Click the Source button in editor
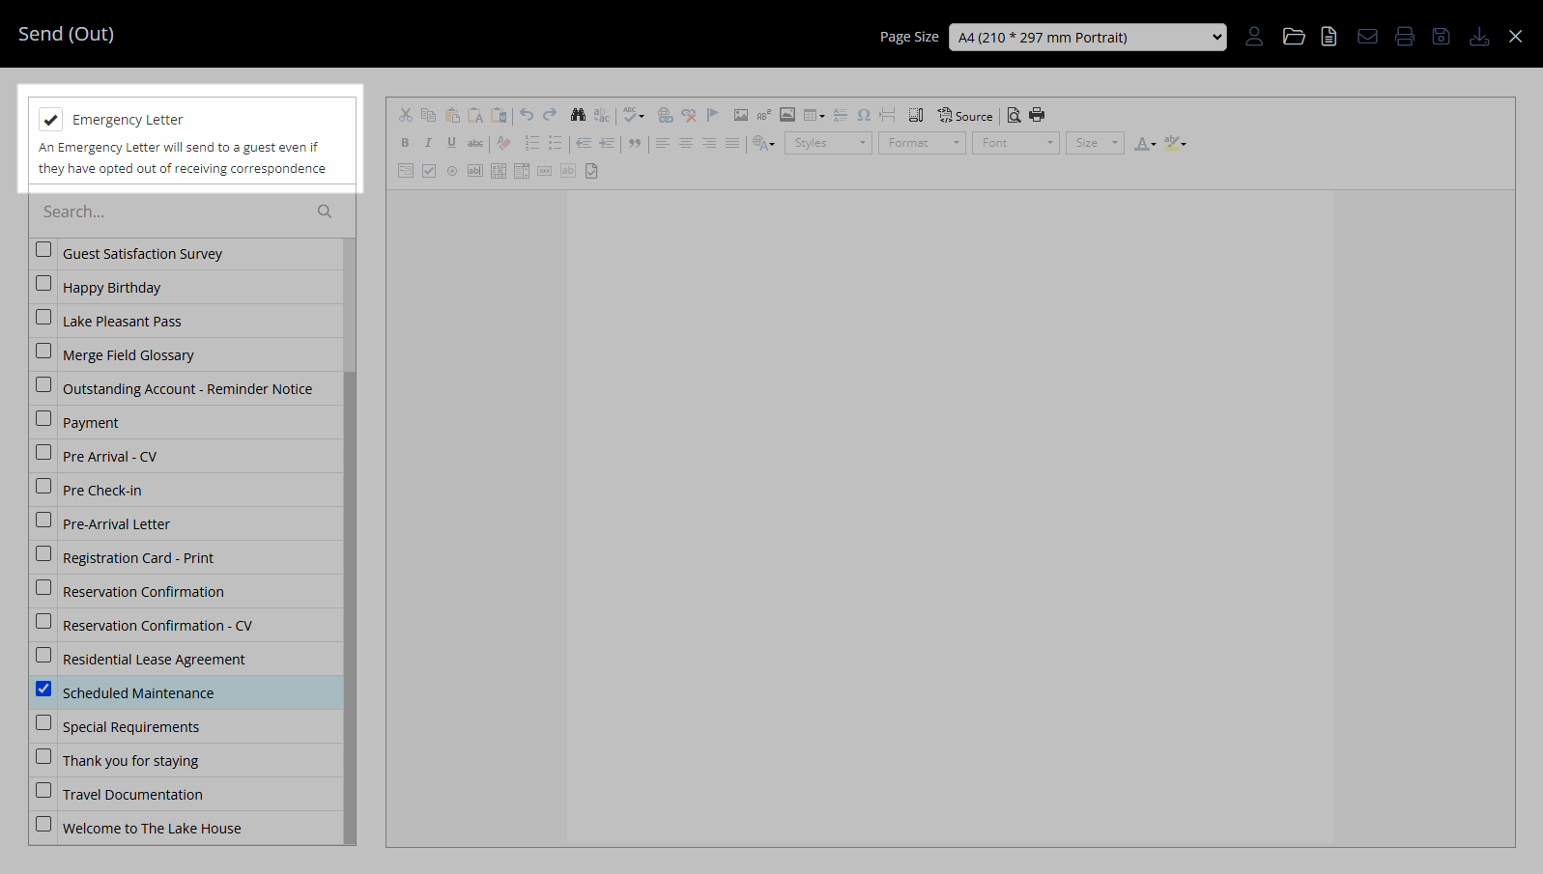This screenshot has width=1543, height=874. click(x=965, y=116)
